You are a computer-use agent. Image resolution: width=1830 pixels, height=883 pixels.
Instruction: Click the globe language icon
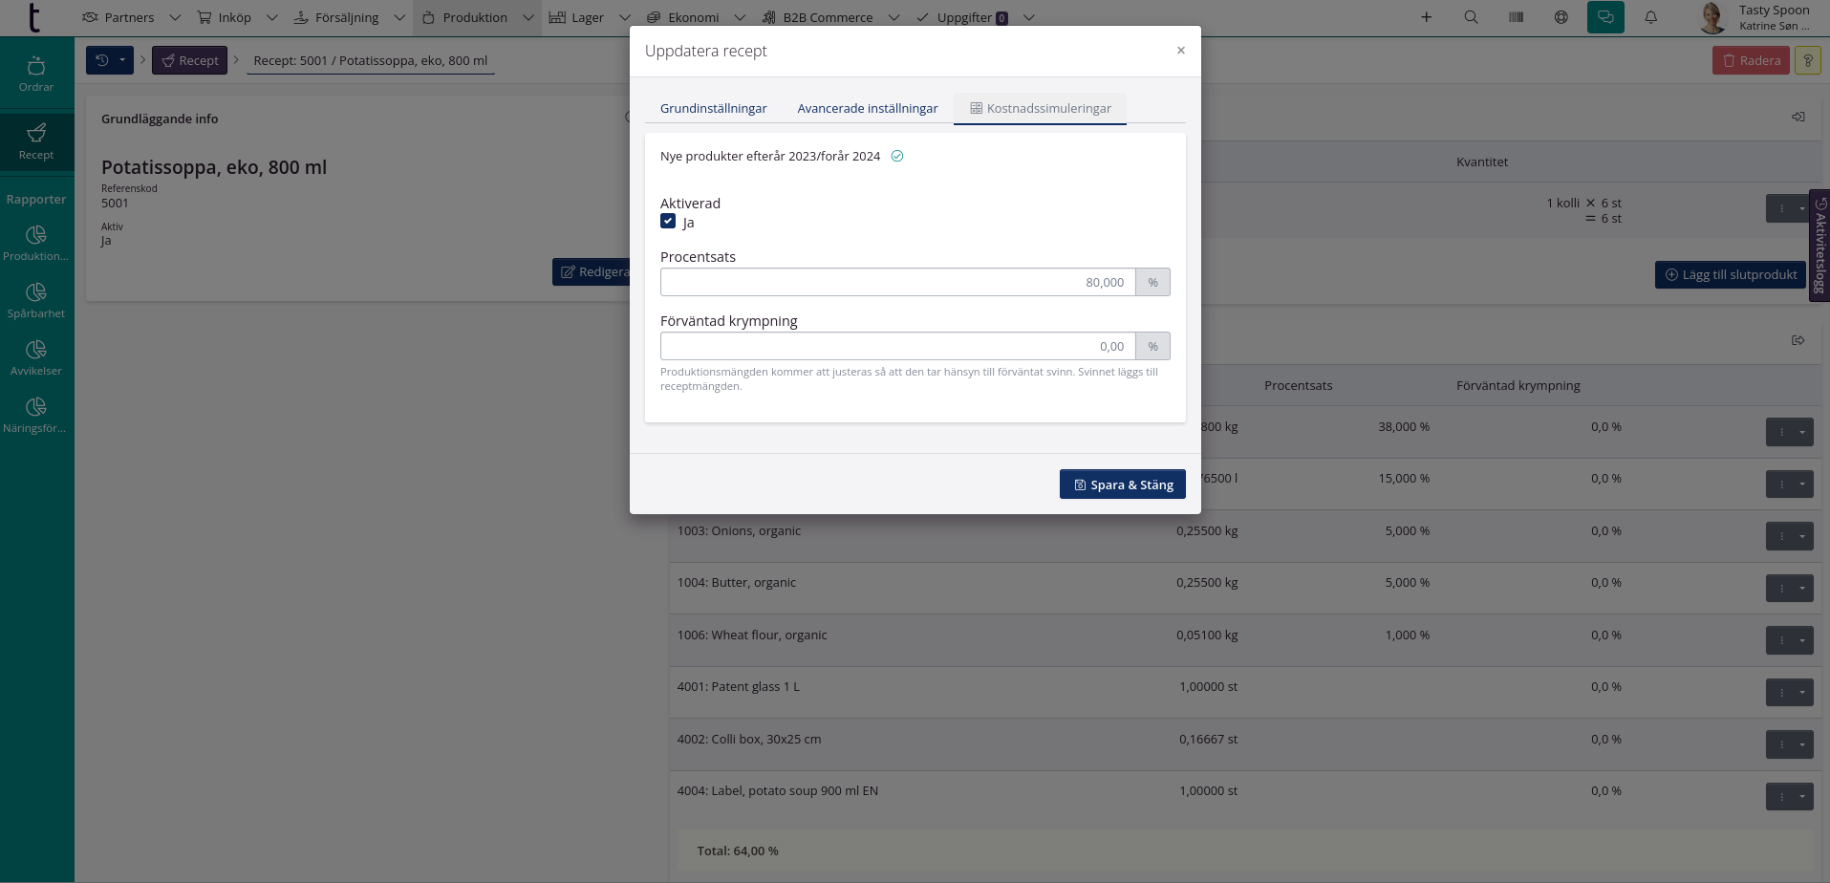tap(1561, 17)
